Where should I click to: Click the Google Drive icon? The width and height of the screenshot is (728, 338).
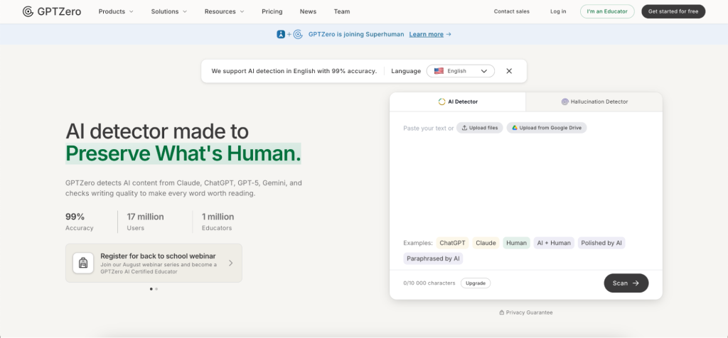coord(515,128)
